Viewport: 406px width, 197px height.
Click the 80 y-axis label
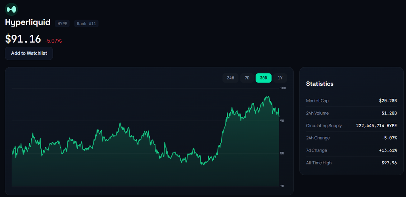(x=282, y=153)
